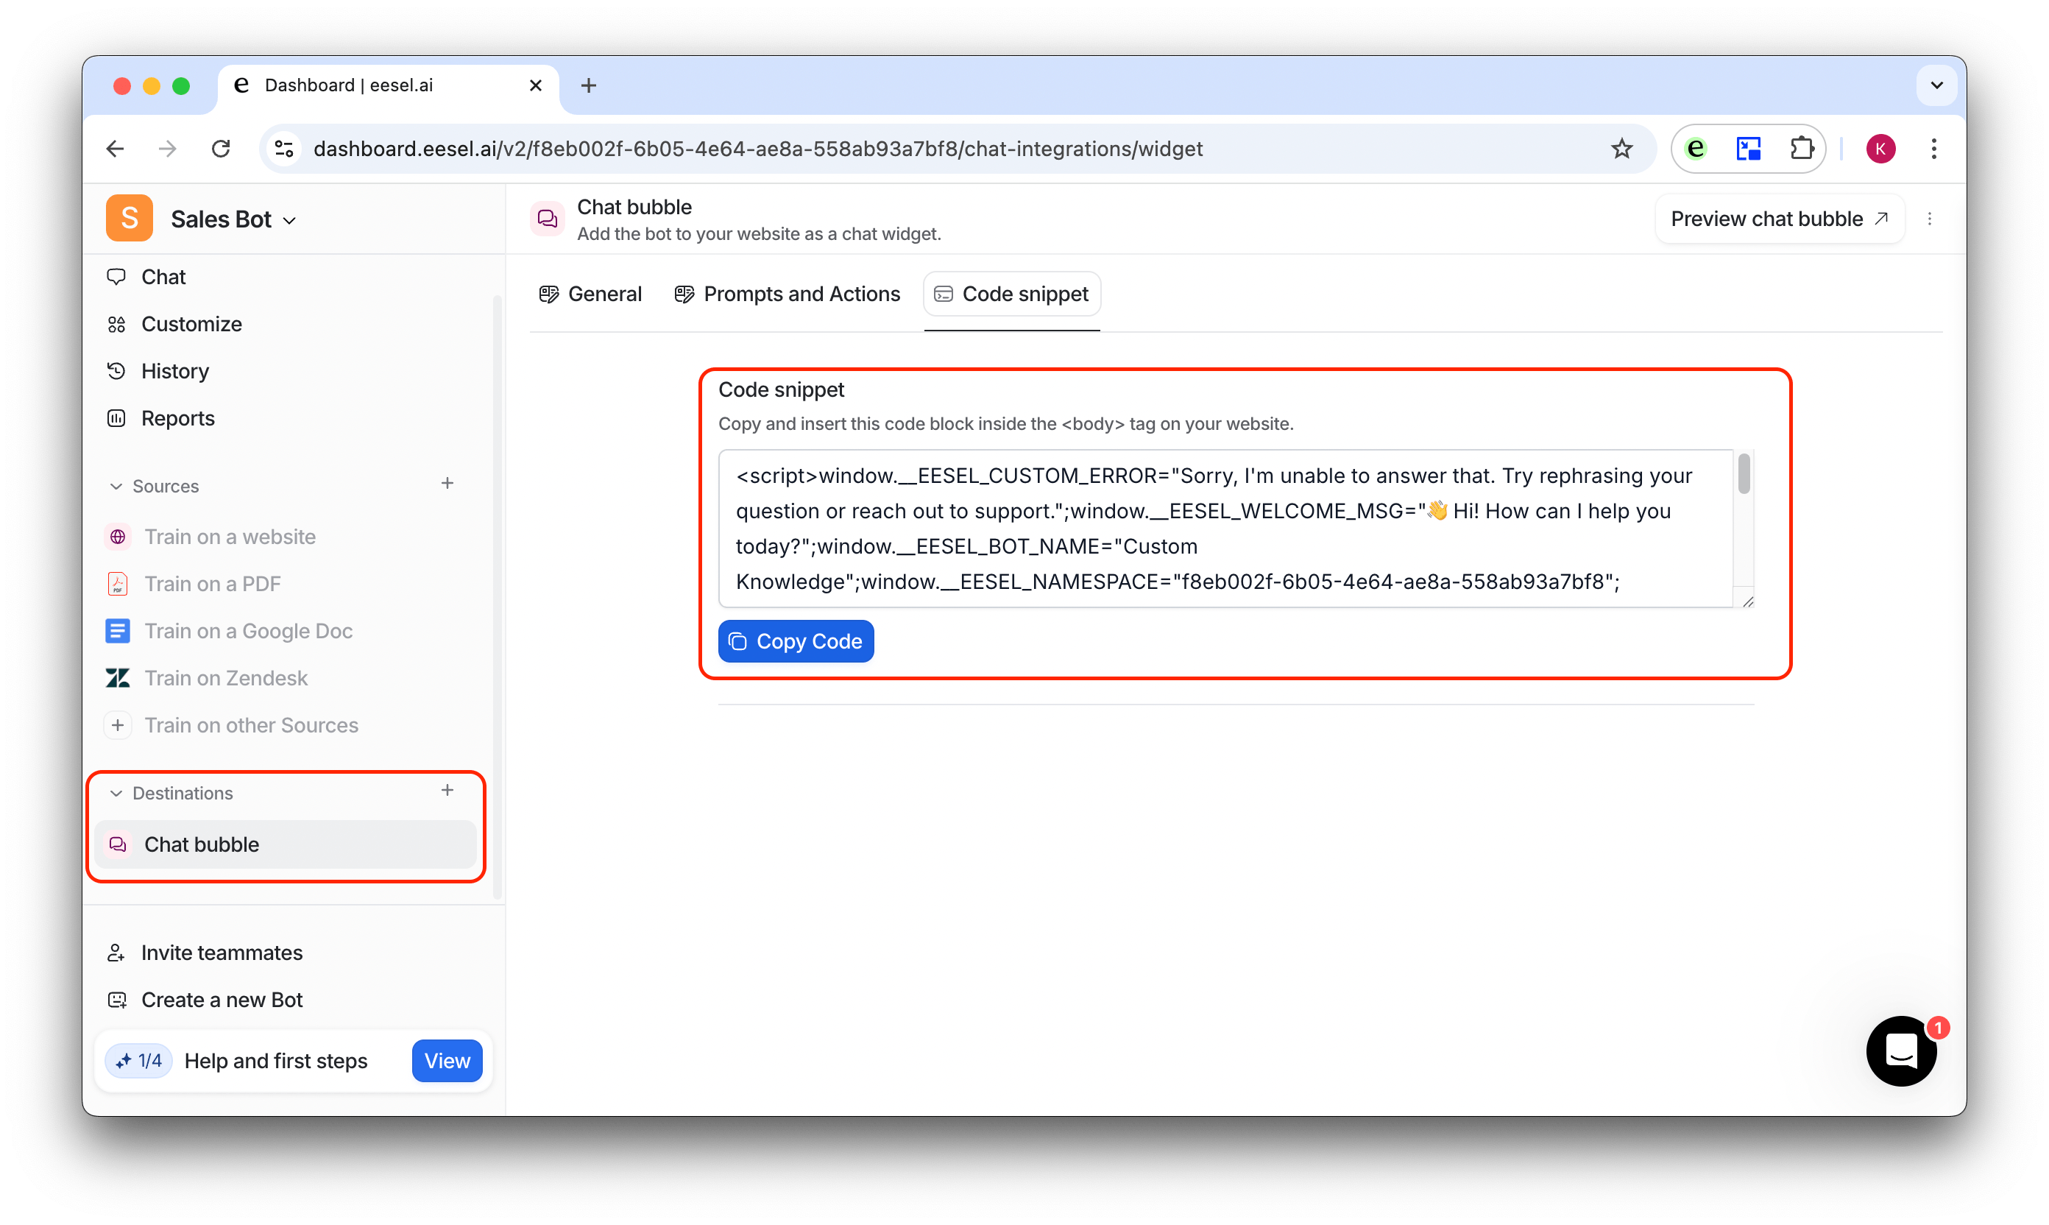Click inside the code snippet text area

1225,529
